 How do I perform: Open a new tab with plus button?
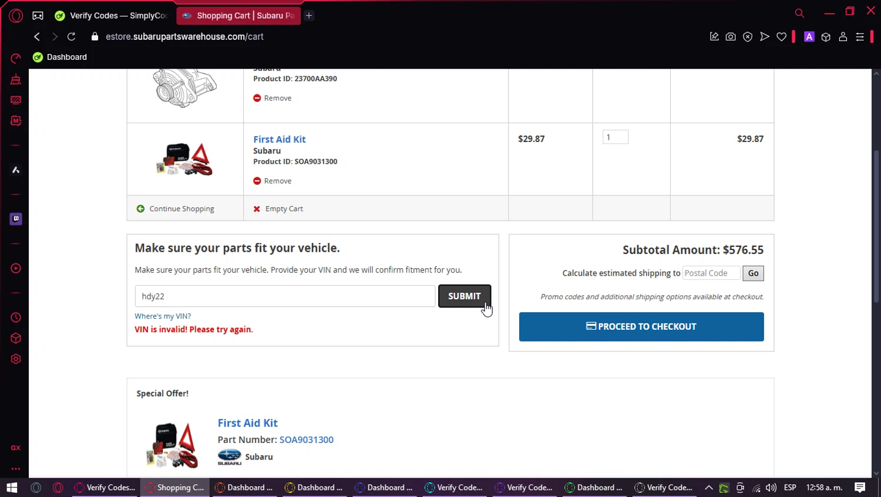(x=309, y=16)
